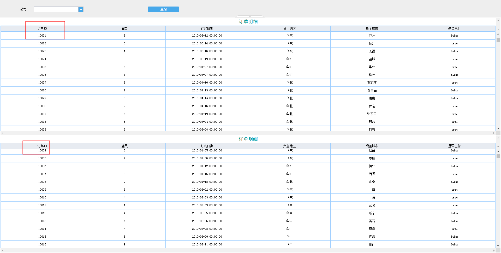The image size is (501, 253).
Task: Select city cell 秦皇岛
Action: point(372,90)
